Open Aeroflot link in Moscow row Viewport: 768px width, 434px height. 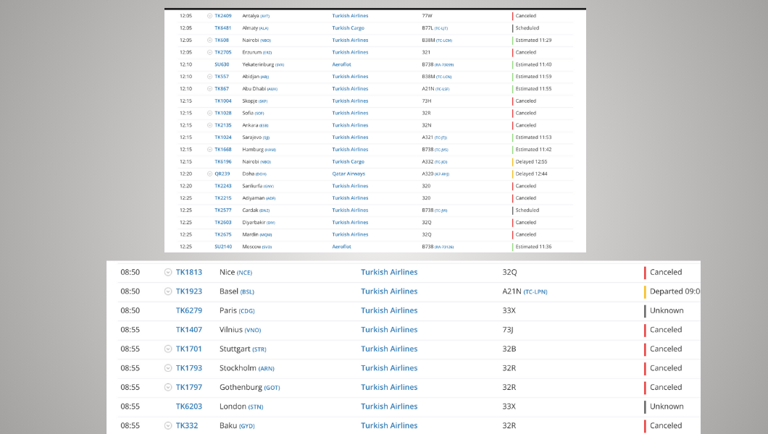(x=342, y=247)
